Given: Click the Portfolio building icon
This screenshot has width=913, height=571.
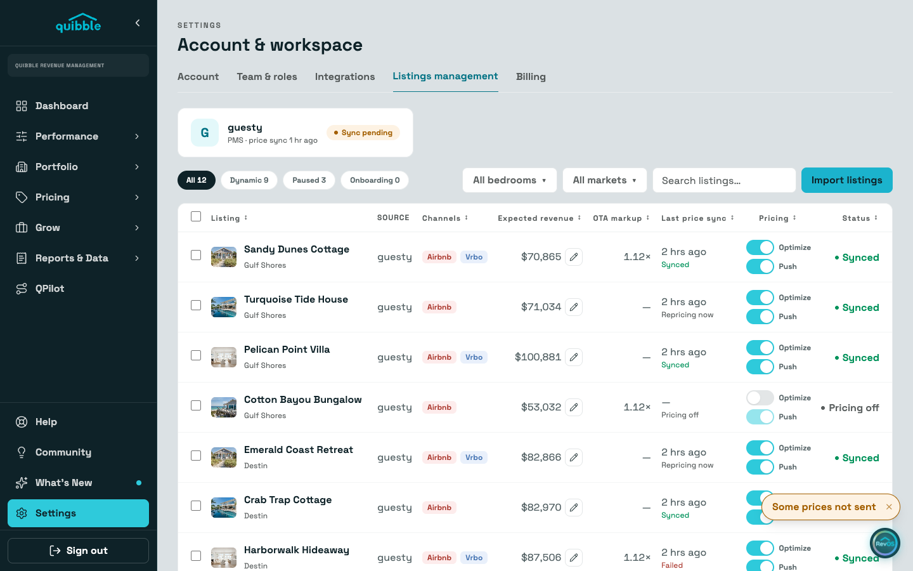Looking at the screenshot, I should 22,167.
